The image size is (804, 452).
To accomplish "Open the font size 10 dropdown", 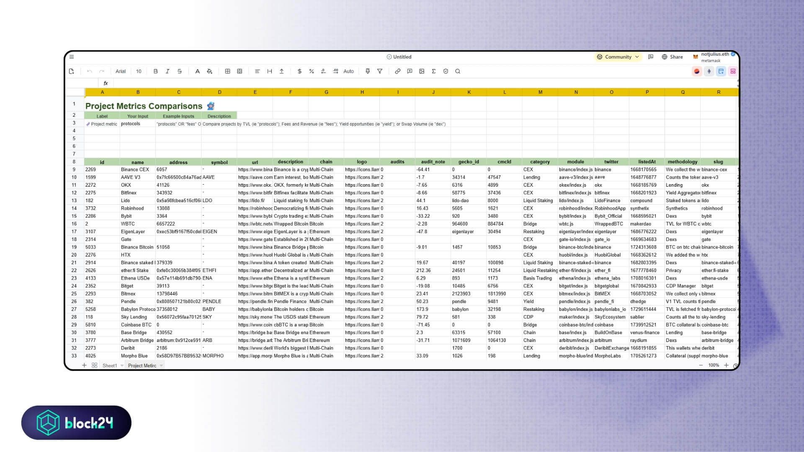I will (x=139, y=71).
